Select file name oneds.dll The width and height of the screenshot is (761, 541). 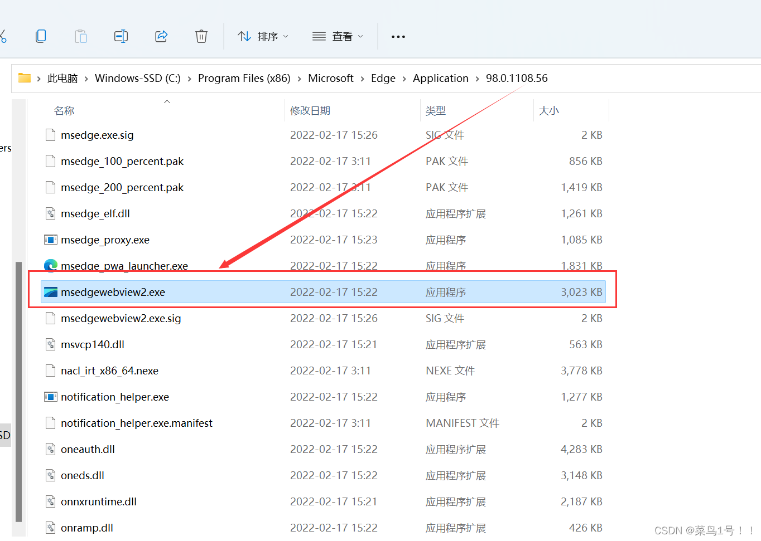pos(83,475)
